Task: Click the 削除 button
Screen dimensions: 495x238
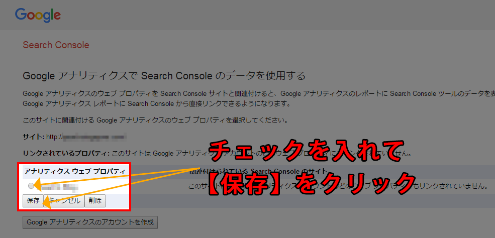Action: (95, 201)
